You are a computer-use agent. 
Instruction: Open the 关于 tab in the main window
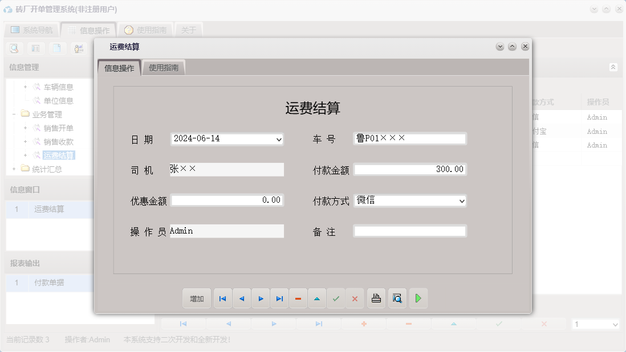tap(189, 30)
